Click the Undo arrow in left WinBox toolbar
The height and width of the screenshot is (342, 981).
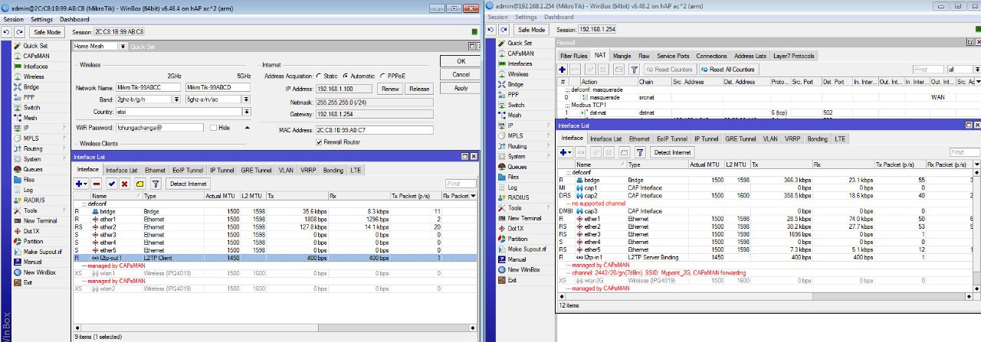point(6,32)
